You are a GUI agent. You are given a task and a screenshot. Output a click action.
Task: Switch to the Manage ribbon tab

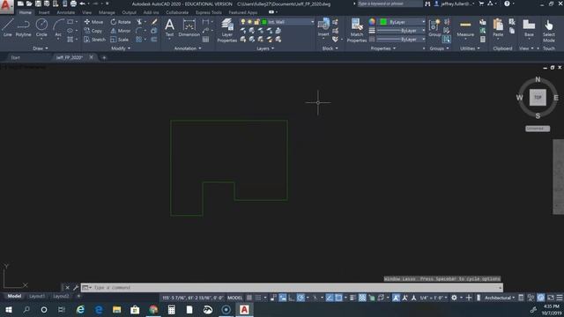tap(107, 12)
